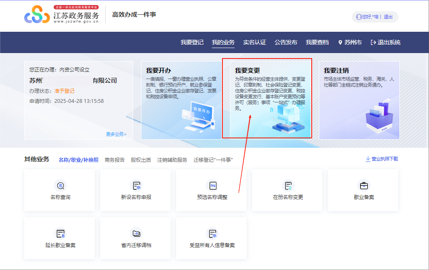Click the 在册名称变更 icon
429x270 pixels.
point(288,186)
